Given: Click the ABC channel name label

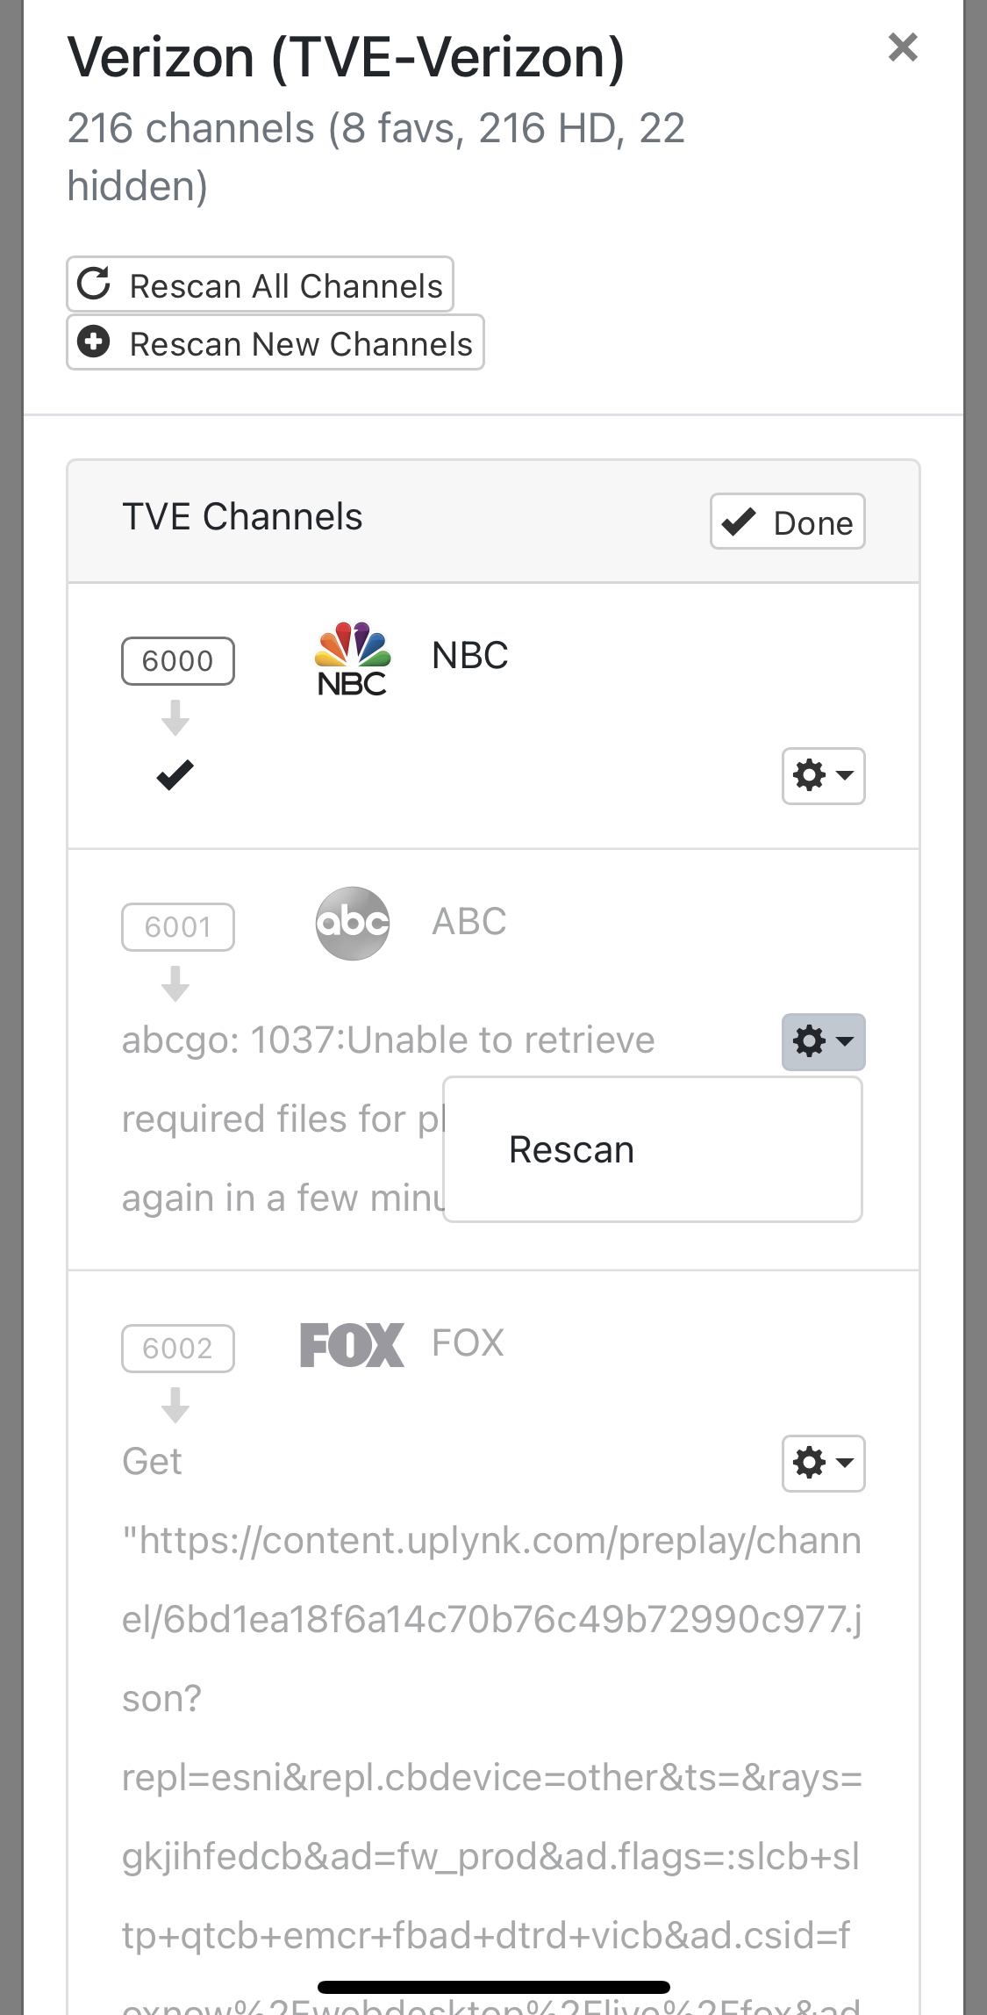Looking at the screenshot, I should click(469, 922).
